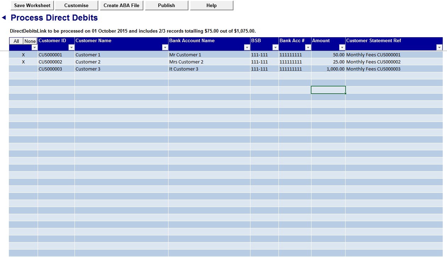The height and width of the screenshot is (257, 447).
Task: Open Help
Action: coord(211,5)
